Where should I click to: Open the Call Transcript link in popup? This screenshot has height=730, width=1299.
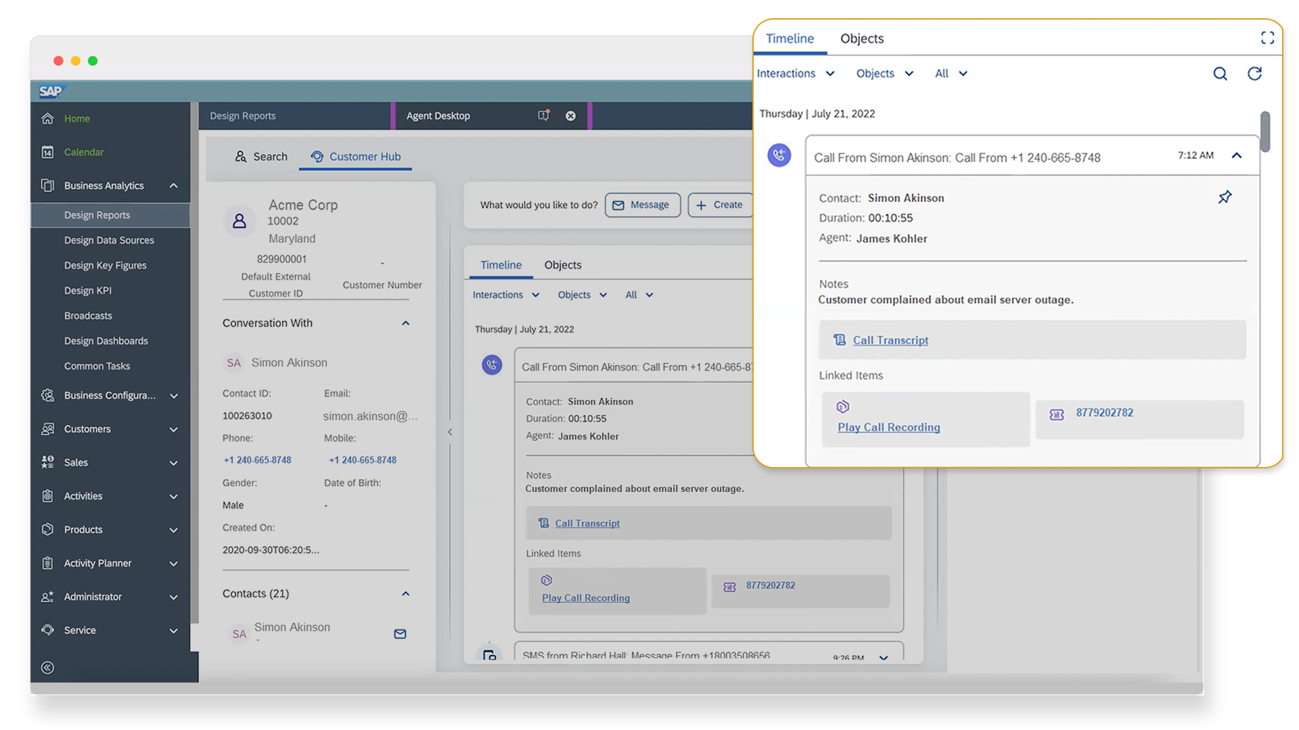(890, 340)
